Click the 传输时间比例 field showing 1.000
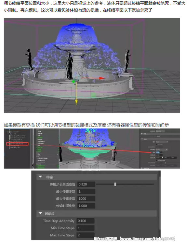The width and height of the screenshot is (187, 244). pyautogui.click(x=86, y=206)
